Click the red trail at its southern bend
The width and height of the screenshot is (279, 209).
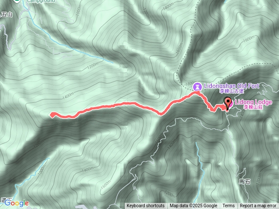160,114
